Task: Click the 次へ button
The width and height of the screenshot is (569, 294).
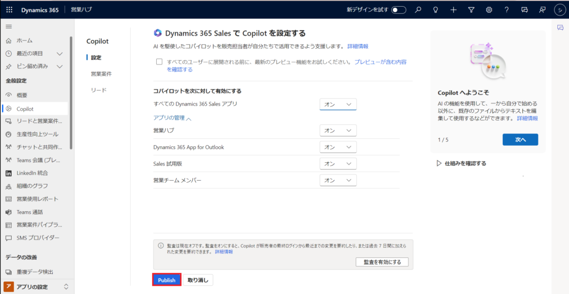Action: point(520,139)
